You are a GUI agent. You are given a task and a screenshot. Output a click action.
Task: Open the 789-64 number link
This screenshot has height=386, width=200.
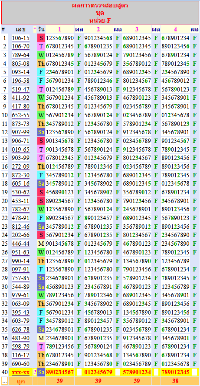tap(20, 55)
